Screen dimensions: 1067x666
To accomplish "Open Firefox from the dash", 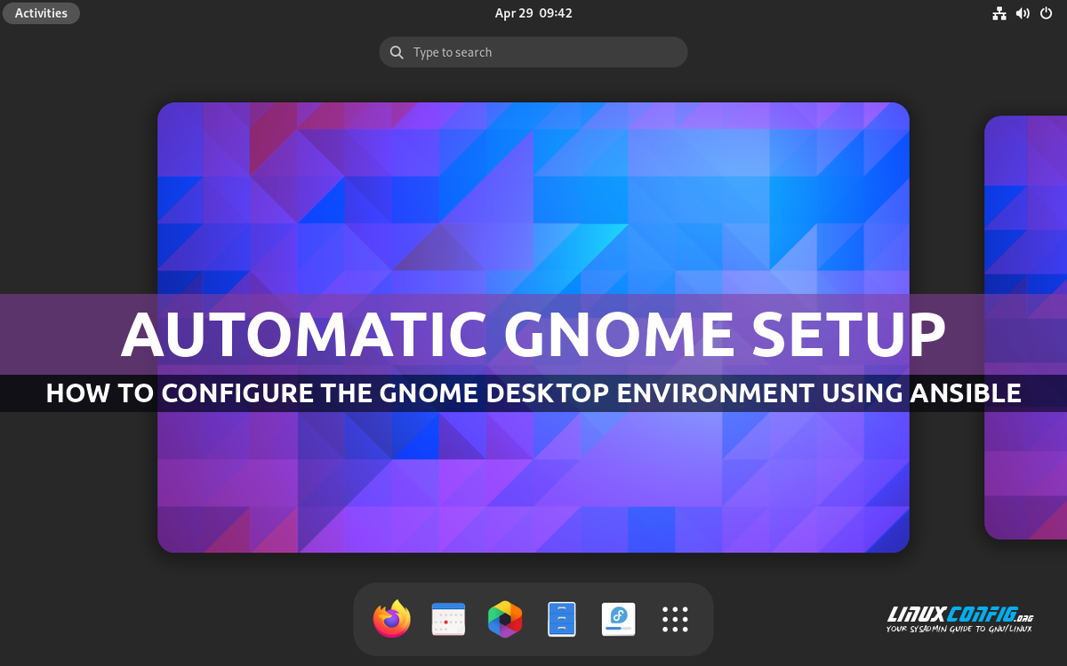I will pos(392,619).
